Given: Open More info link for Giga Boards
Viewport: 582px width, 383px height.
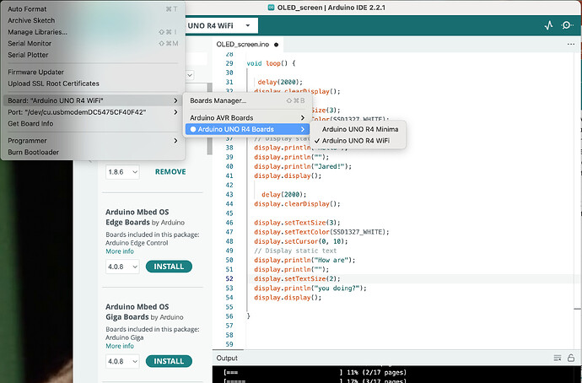Looking at the screenshot, I should click(x=119, y=346).
